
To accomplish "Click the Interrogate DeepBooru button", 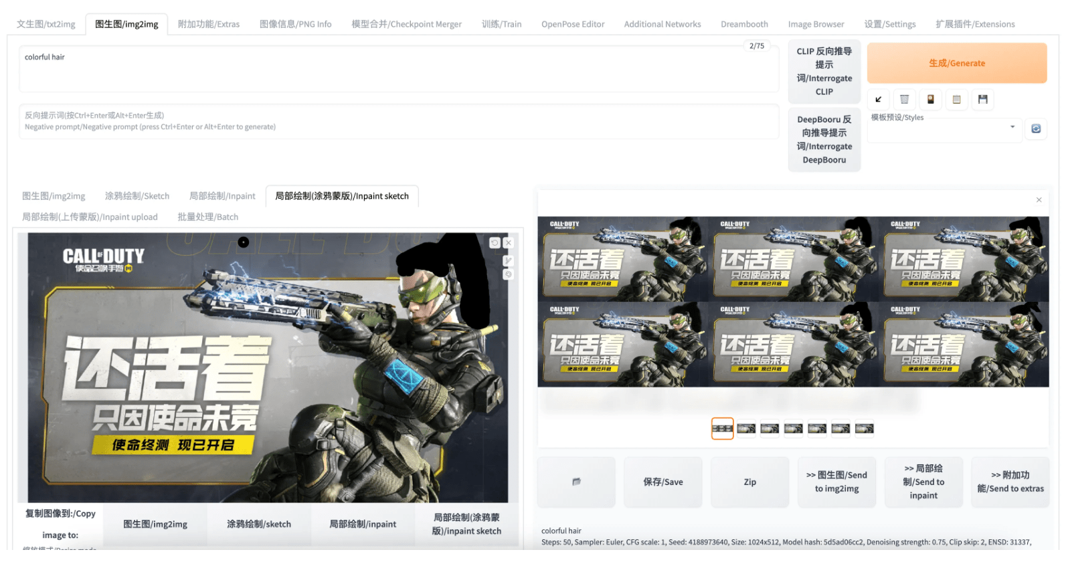I will [824, 140].
